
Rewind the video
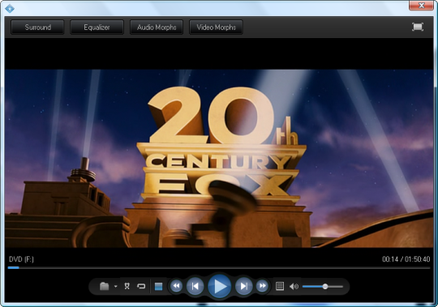176,286
